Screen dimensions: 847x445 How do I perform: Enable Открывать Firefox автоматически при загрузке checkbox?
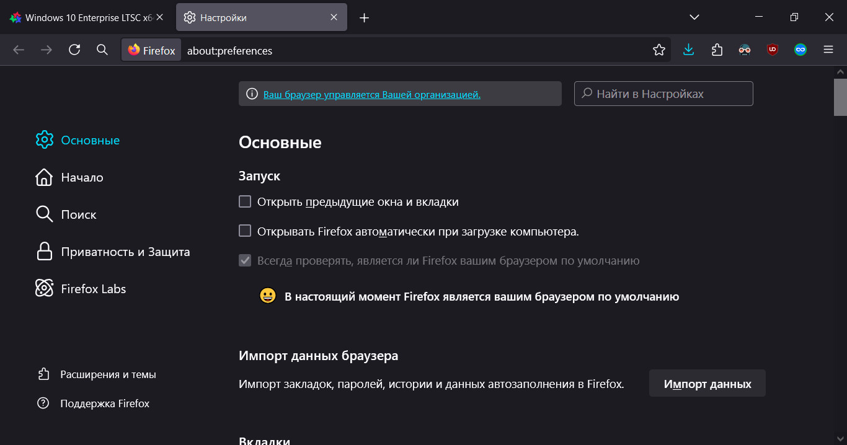245,231
